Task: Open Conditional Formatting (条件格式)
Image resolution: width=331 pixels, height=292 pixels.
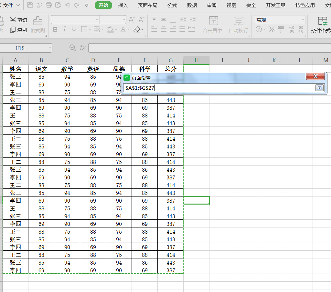Action: (321, 25)
